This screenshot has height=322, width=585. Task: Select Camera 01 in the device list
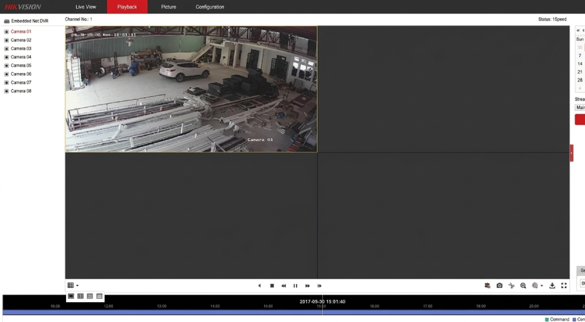point(21,32)
